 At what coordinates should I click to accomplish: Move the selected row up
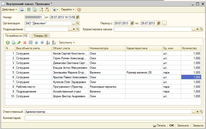tap(36, 42)
